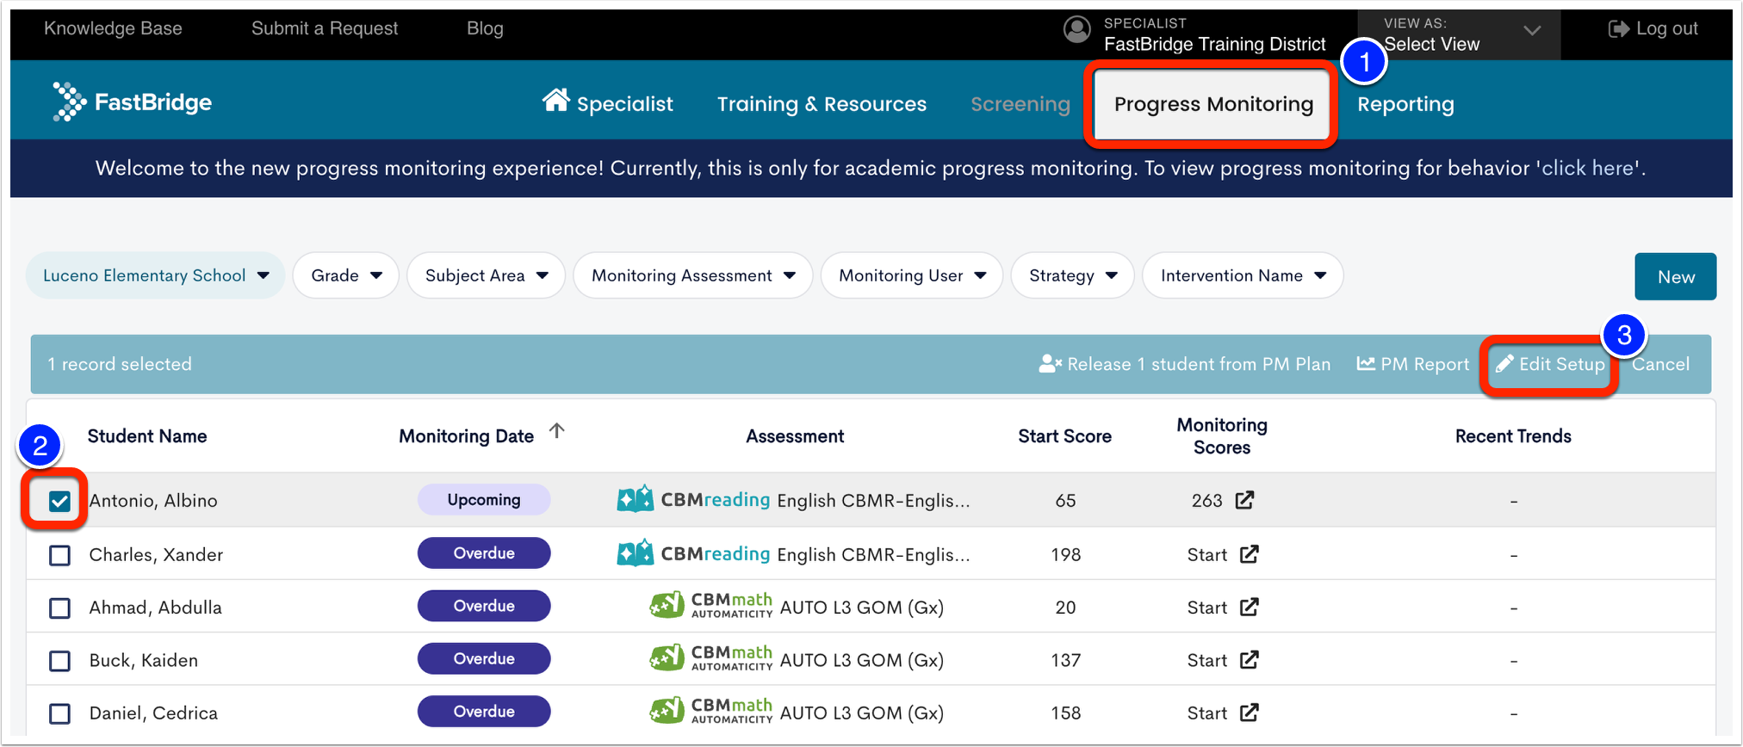Open the Blog link
The height and width of the screenshot is (747, 1743).
[x=485, y=28]
